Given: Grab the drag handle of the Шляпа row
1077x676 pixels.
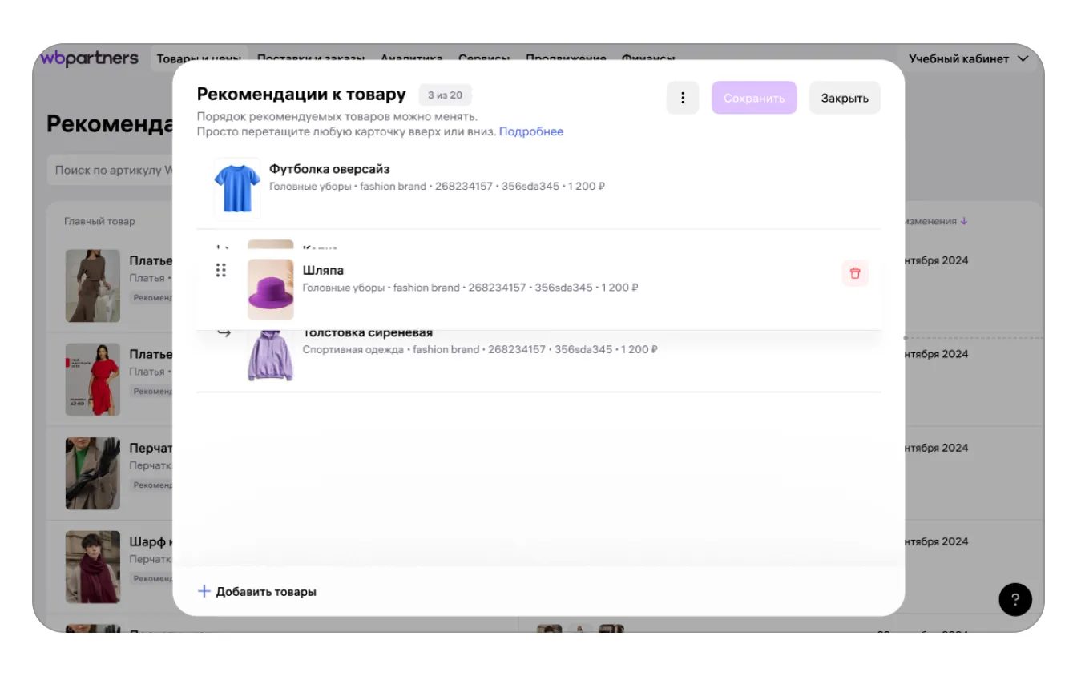Looking at the screenshot, I should coord(221,271).
